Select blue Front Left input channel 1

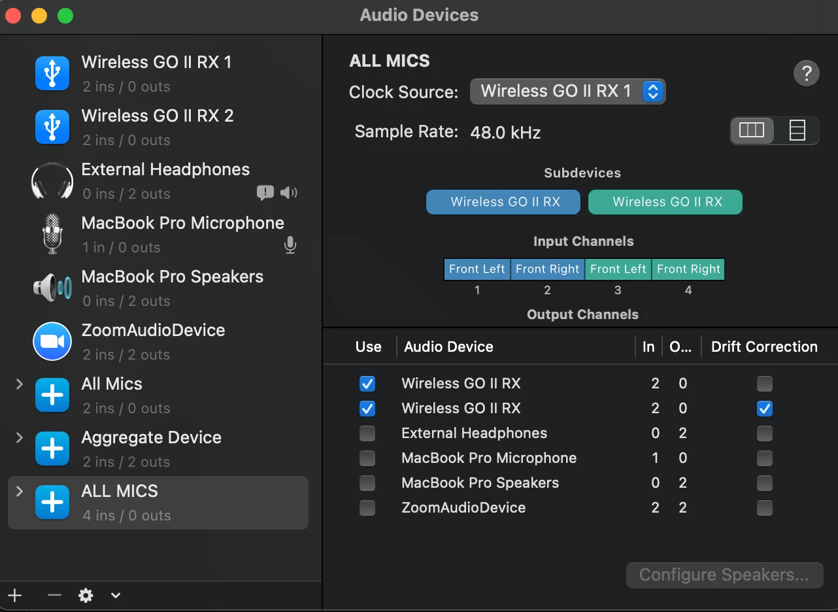[477, 269]
